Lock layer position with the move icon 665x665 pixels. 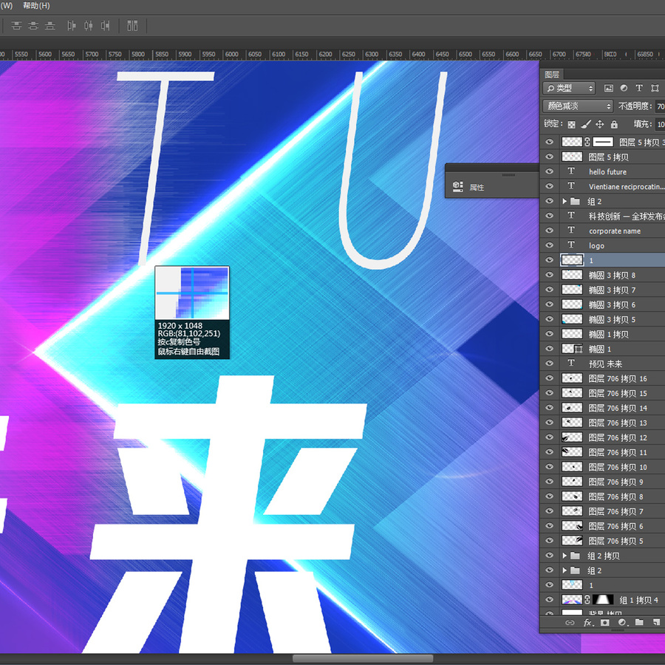tap(600, 124)
